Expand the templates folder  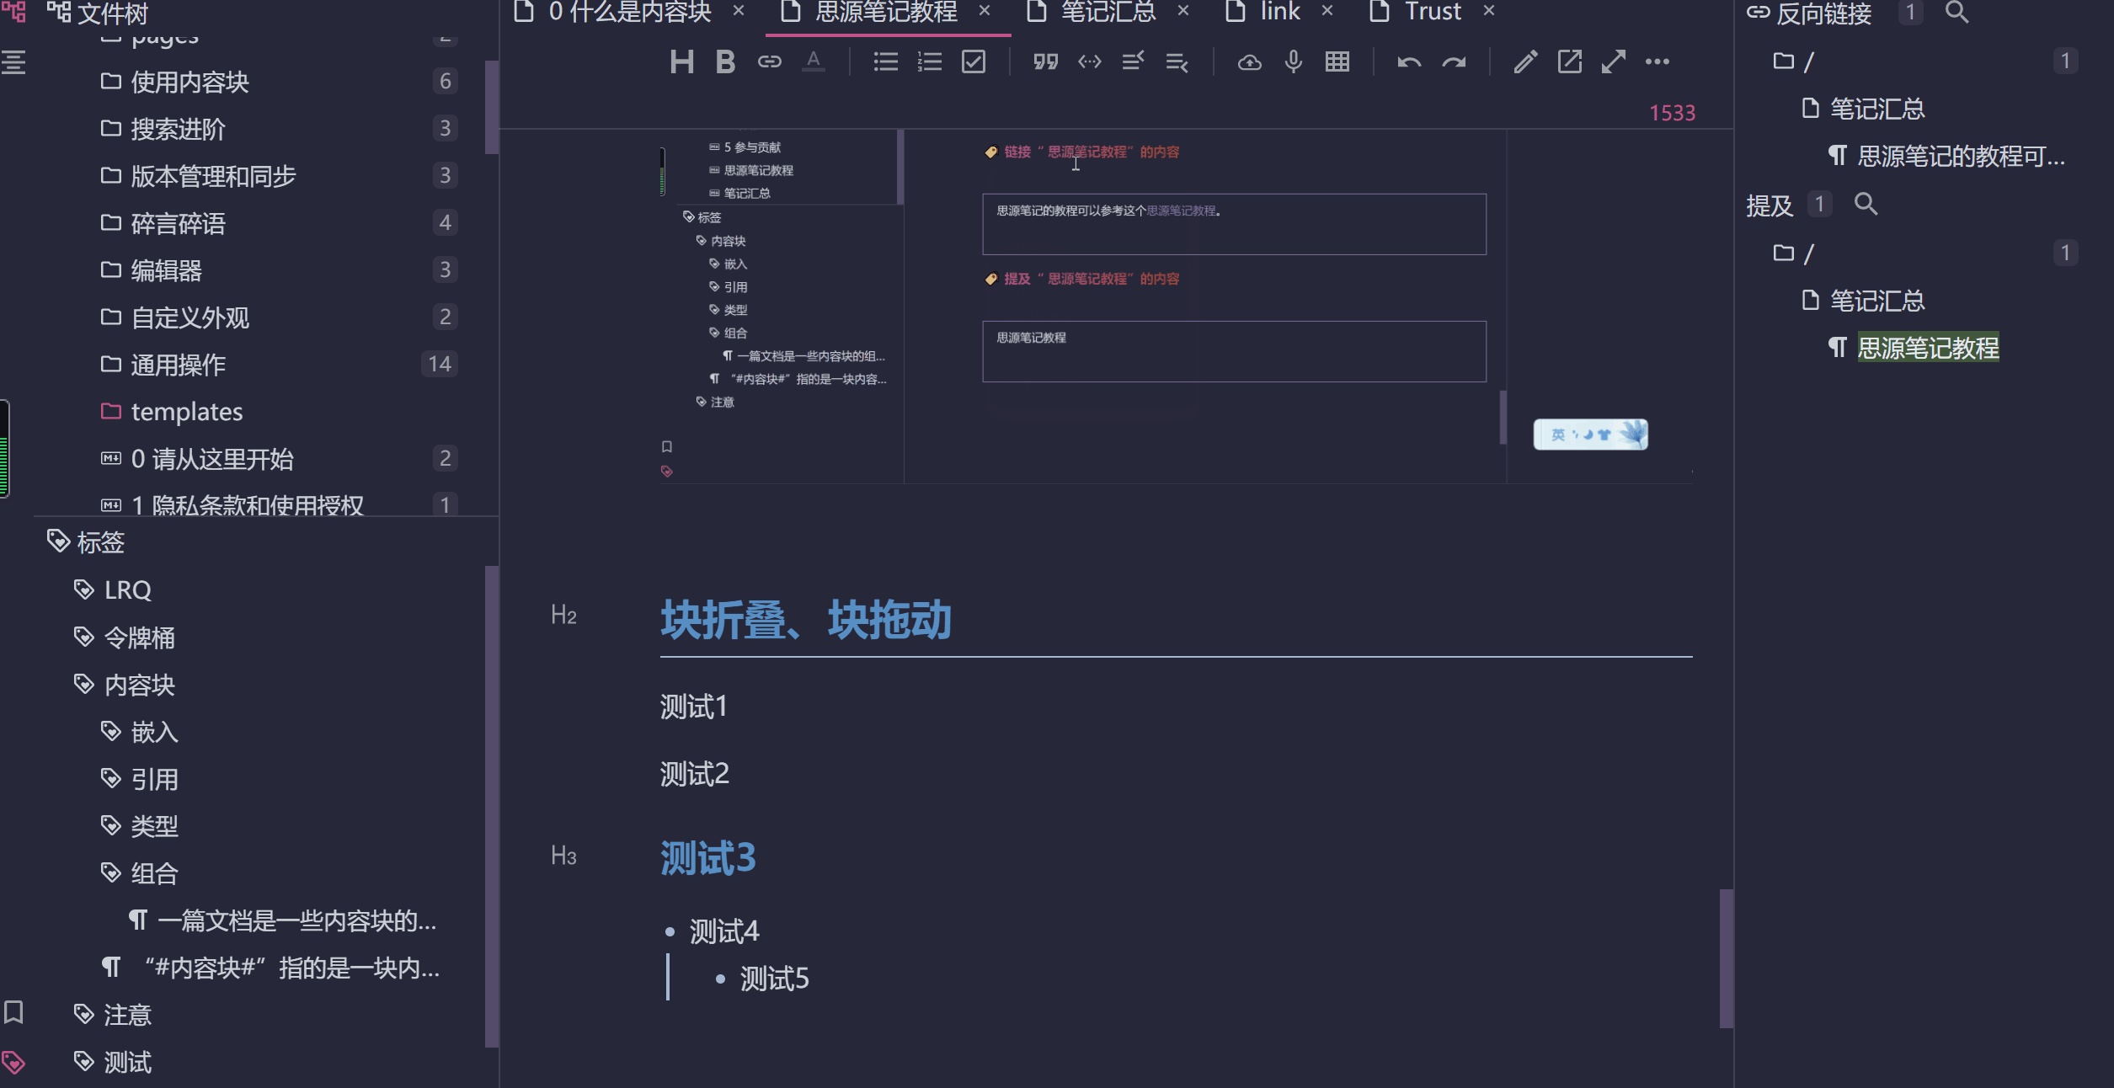pos(186,412)
